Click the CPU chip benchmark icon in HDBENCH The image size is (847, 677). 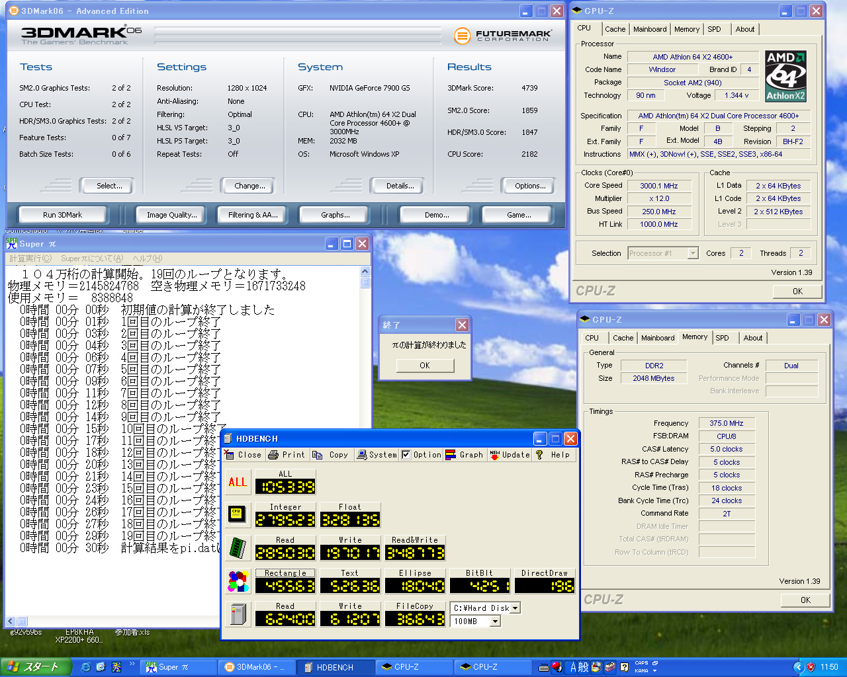coord(238,514)
